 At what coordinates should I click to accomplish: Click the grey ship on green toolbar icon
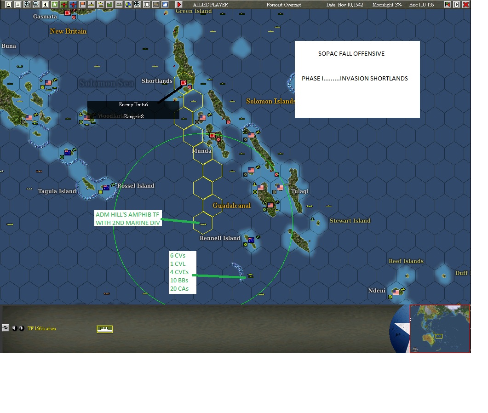pos(119,4)
